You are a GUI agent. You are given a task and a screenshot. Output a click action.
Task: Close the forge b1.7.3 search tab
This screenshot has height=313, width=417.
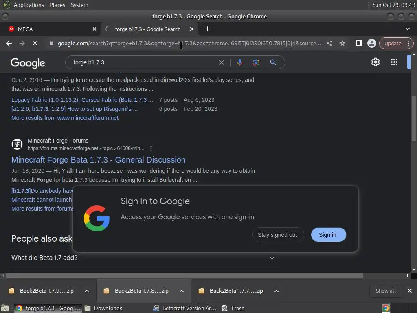pos(192,29)
